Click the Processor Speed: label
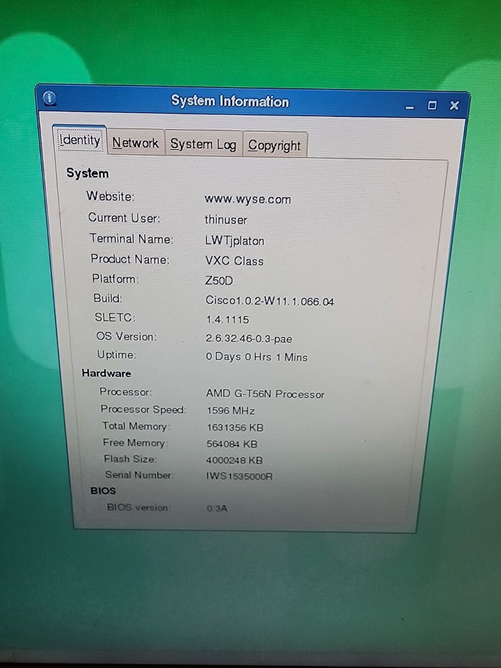 pyautogui.click(x=143, y=409)
